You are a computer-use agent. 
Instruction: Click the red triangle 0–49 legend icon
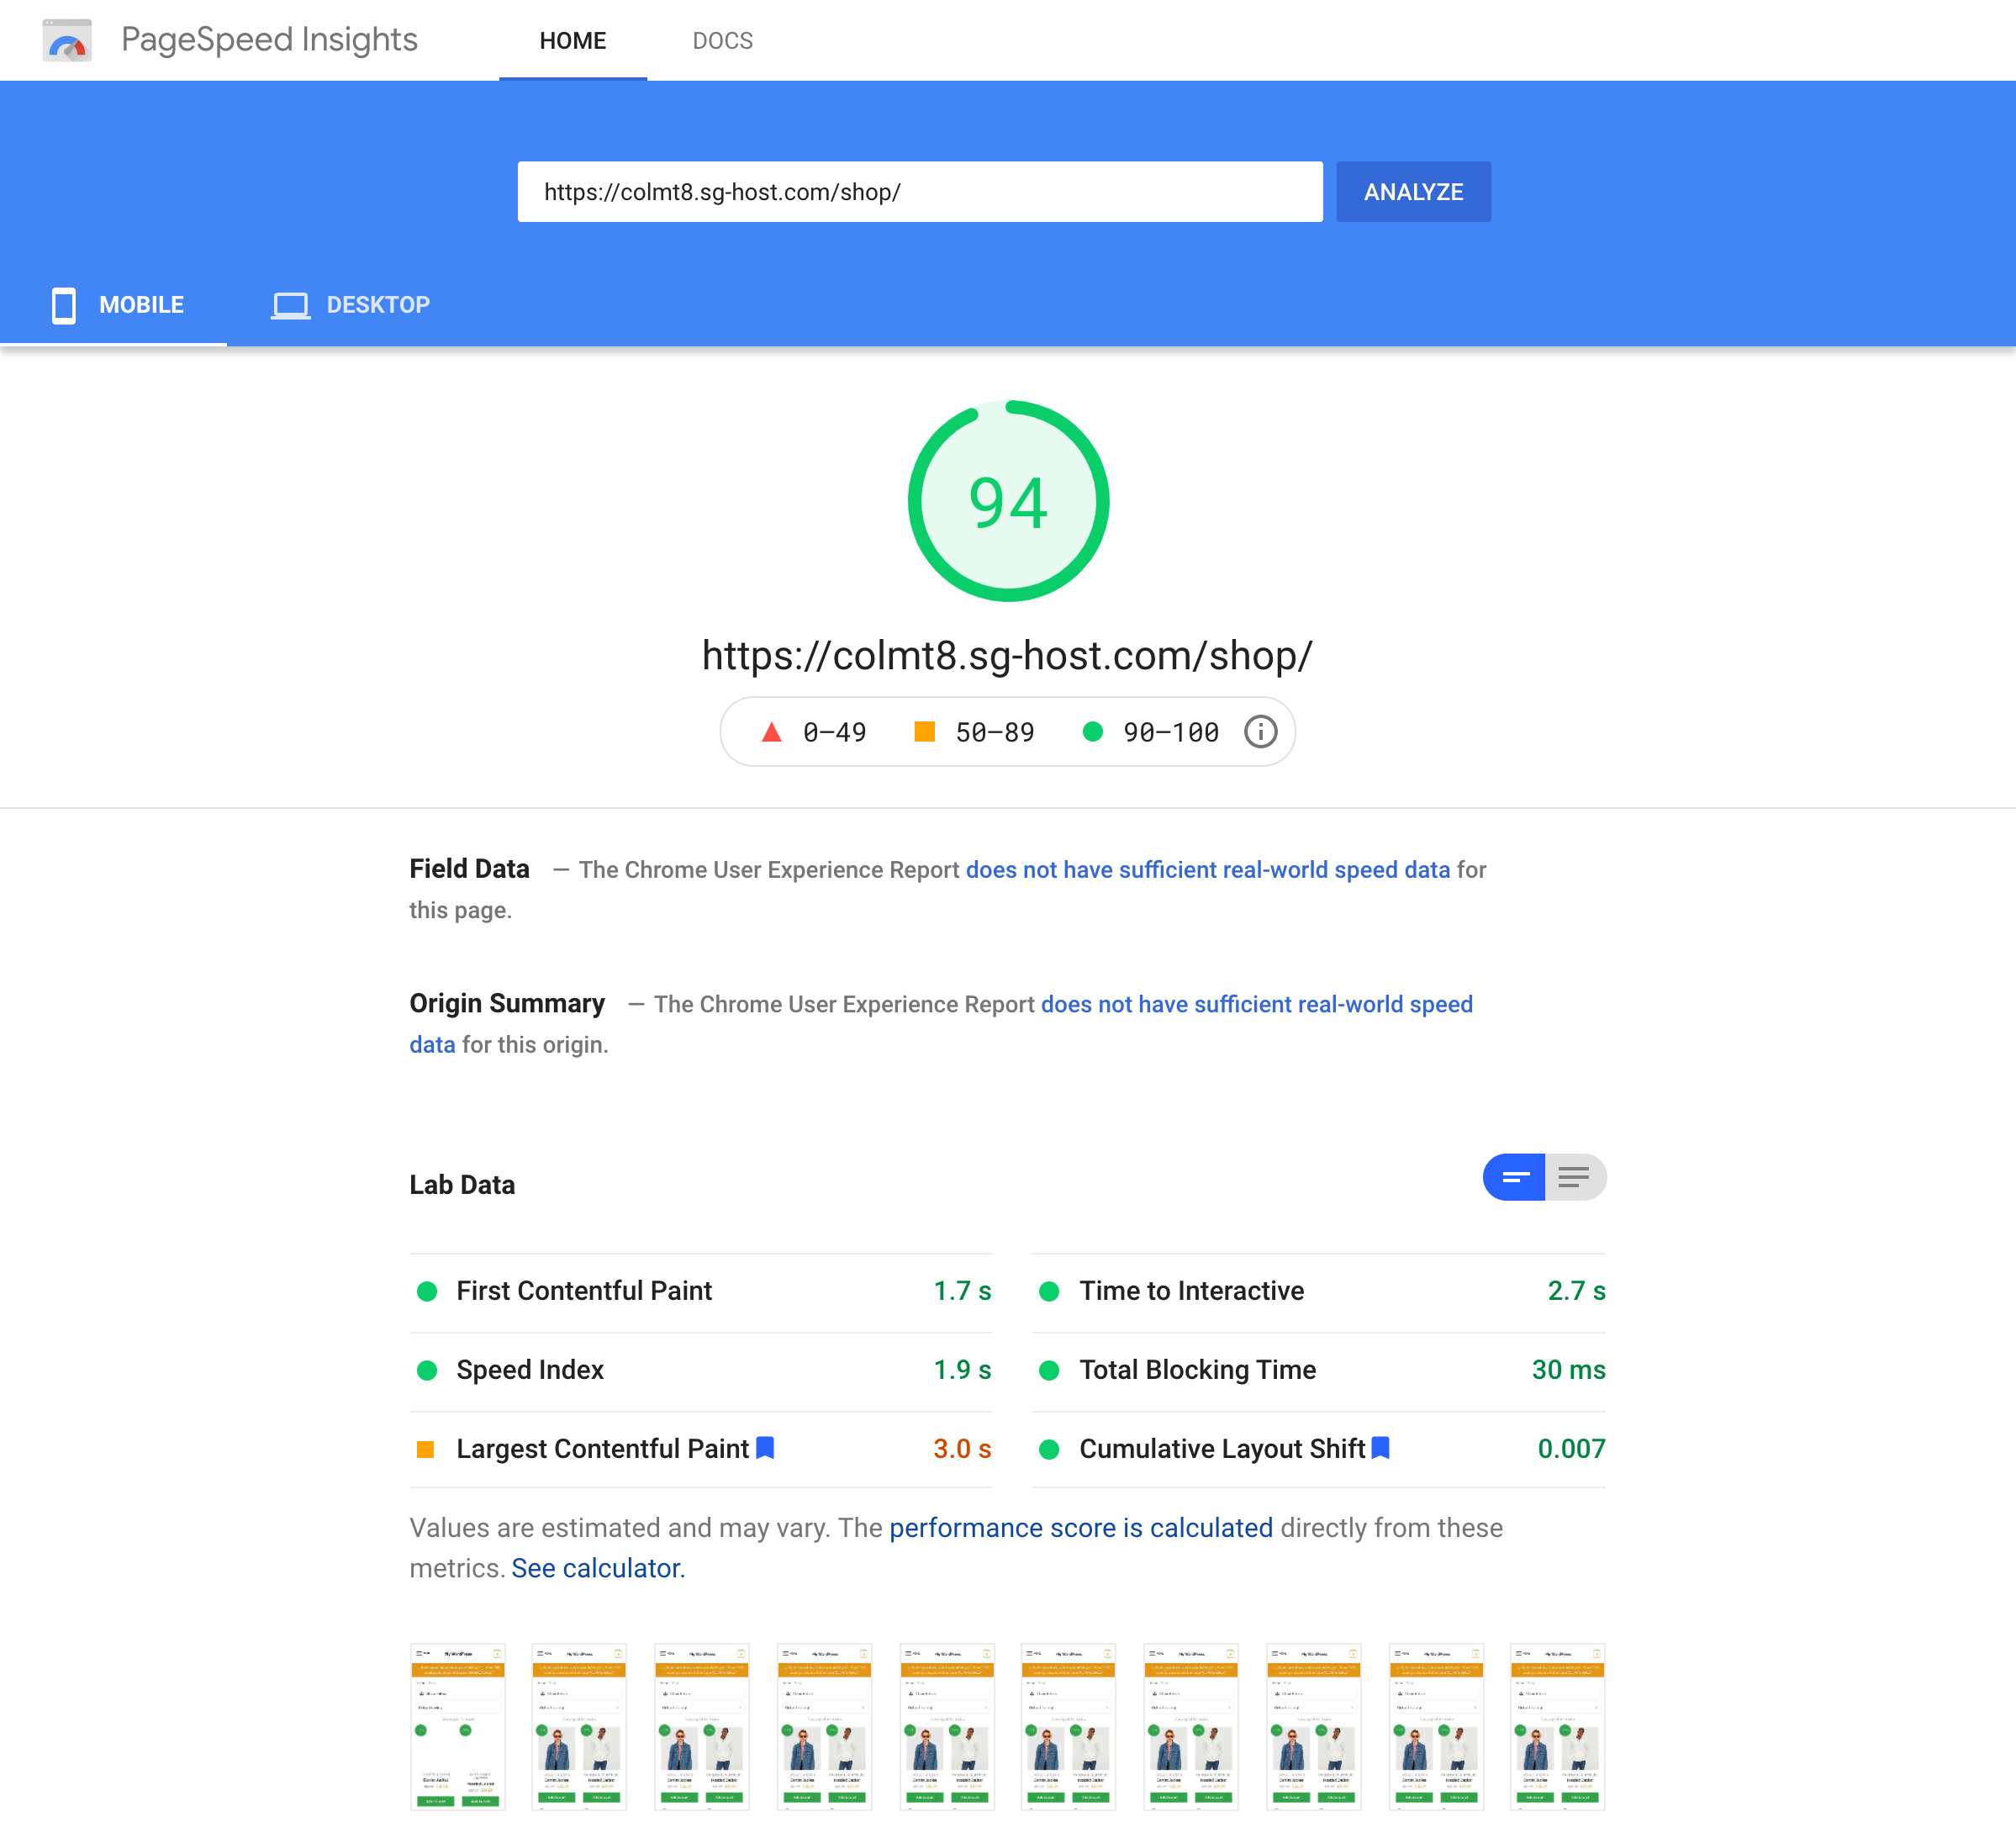(771, 732)
